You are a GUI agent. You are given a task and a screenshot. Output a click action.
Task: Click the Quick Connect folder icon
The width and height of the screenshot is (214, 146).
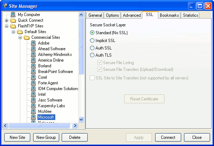[x=13, y=20]
